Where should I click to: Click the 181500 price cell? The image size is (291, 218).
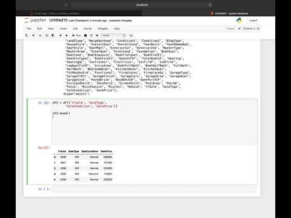coord(108,163)
